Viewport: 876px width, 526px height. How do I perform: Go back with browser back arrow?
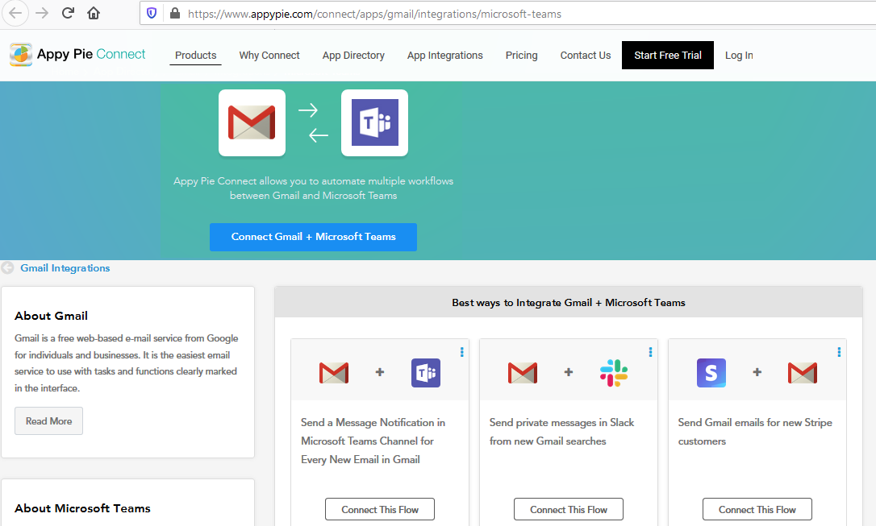click(15, 14)
